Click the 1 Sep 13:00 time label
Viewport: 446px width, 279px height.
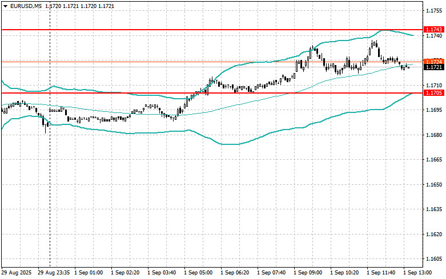point(417,273)
